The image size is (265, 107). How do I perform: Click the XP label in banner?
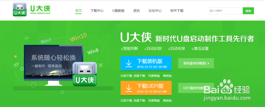(x=16, y=65)
